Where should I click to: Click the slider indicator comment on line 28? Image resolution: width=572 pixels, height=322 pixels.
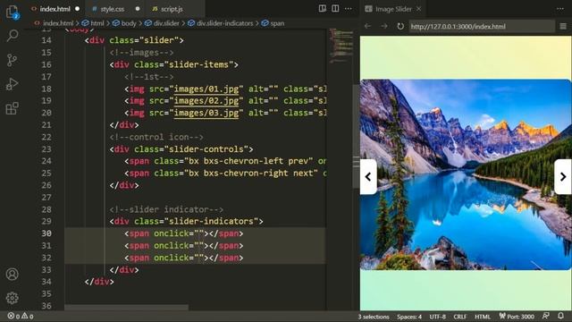click(166, 209)
